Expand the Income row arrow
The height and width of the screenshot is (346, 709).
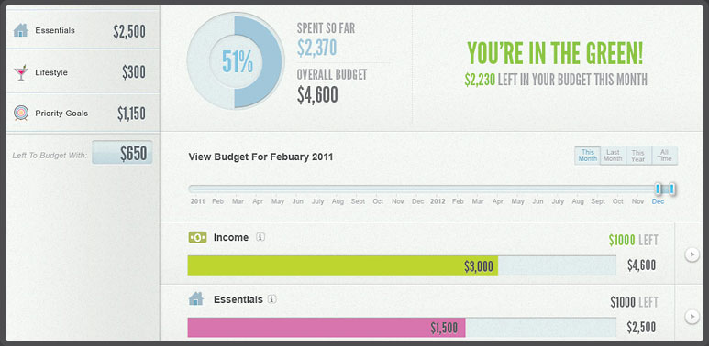pos(692,254)
